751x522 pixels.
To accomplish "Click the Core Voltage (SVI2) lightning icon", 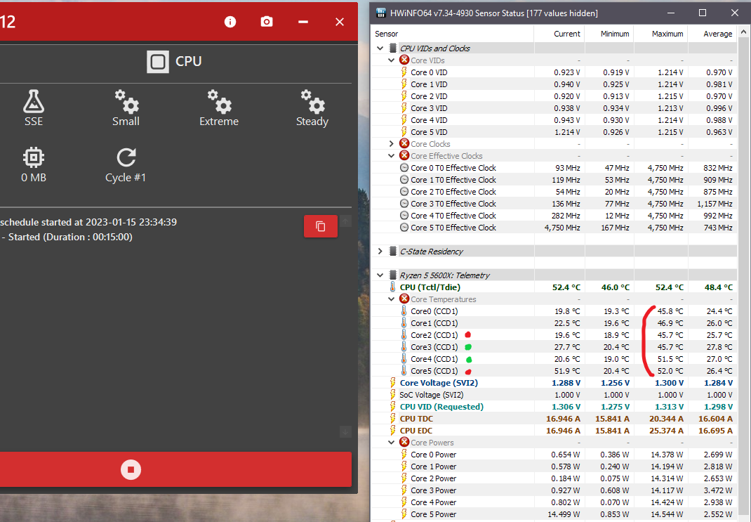I will click(x=393, y=382).
